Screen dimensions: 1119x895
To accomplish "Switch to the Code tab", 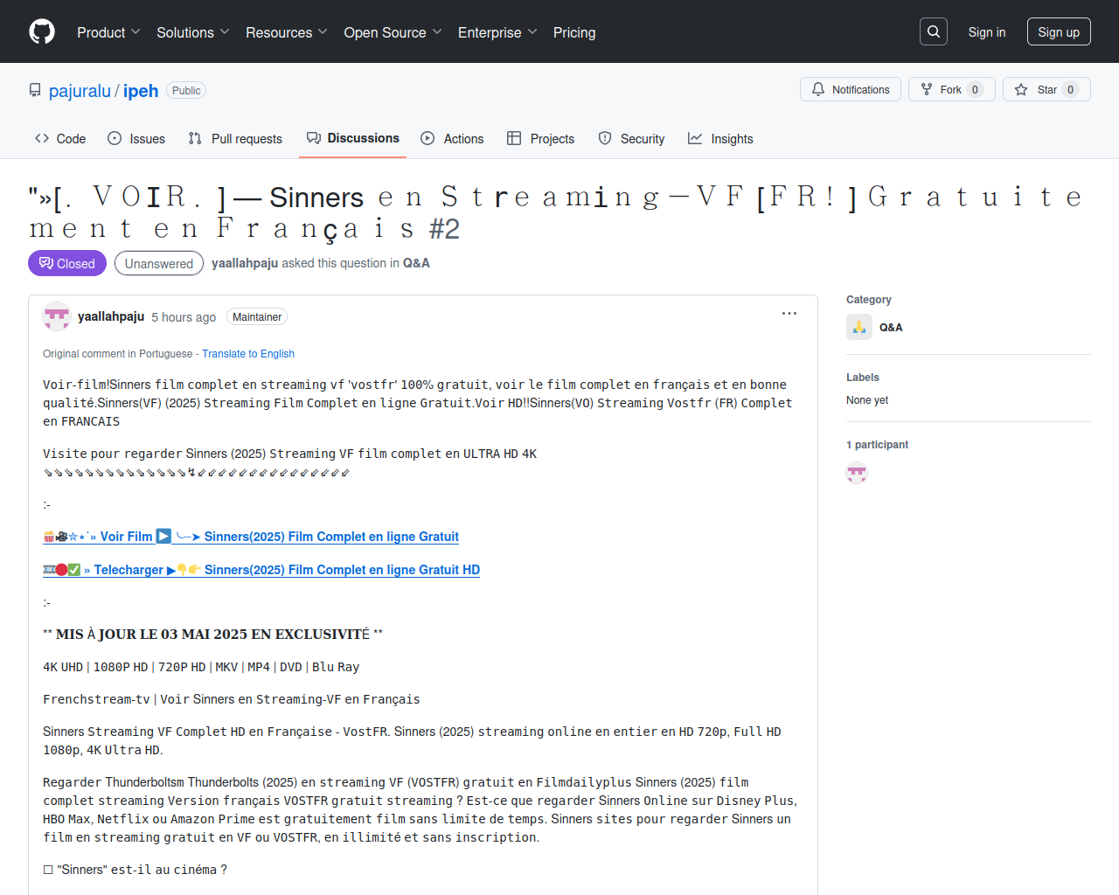I will tap(60, 138).
